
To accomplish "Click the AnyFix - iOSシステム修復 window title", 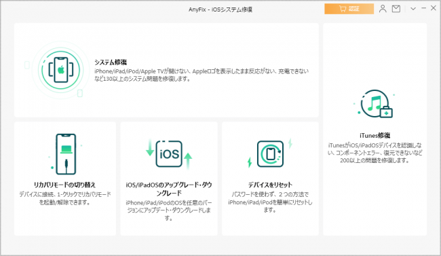I will pyautogui.click(x=220, y=10).
